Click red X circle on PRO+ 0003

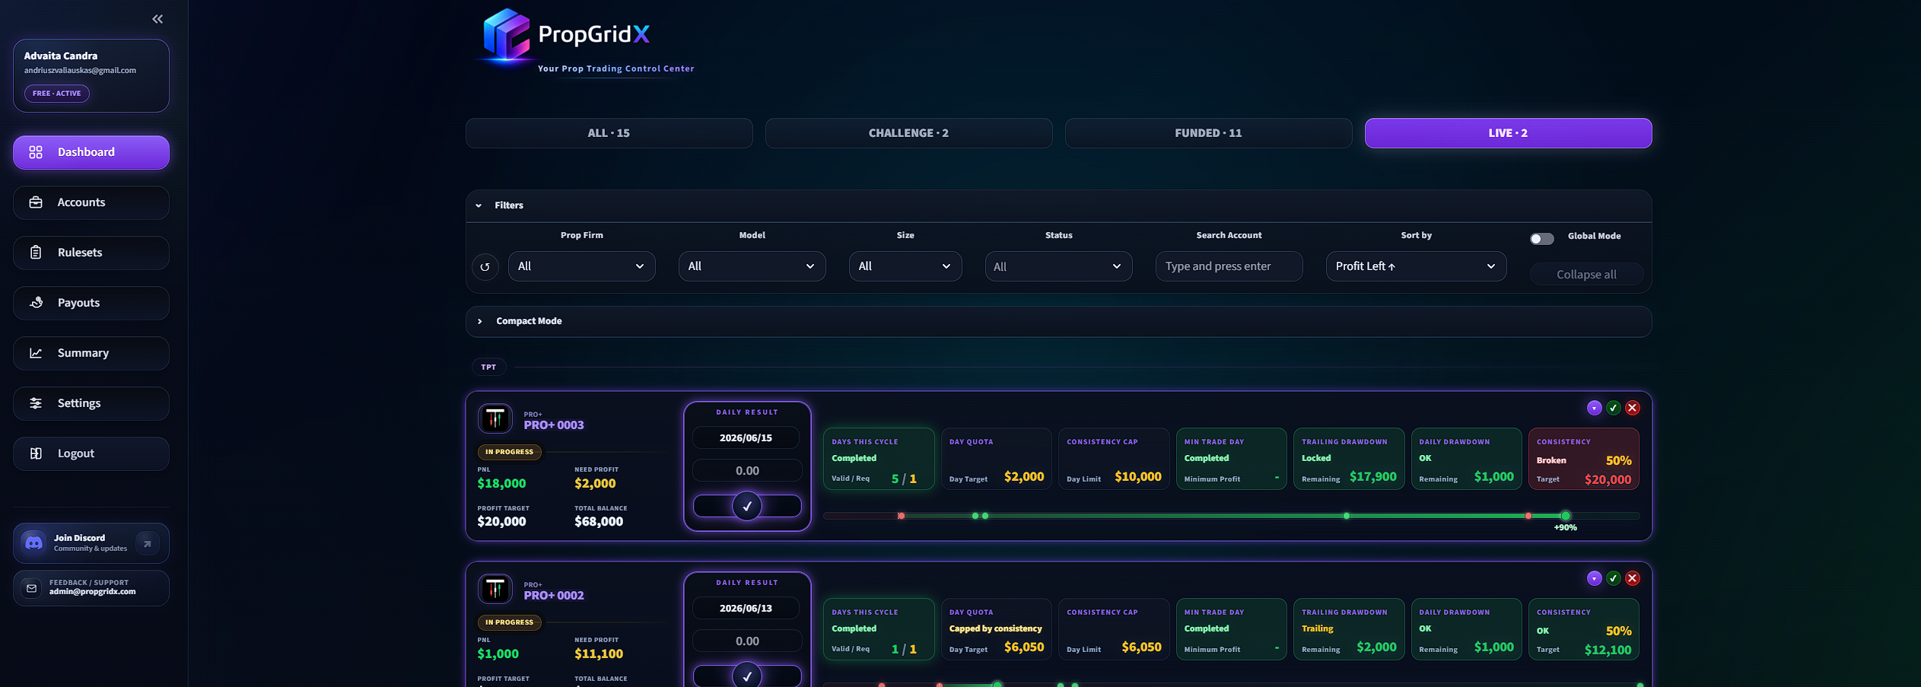(x=1632, y=408)
